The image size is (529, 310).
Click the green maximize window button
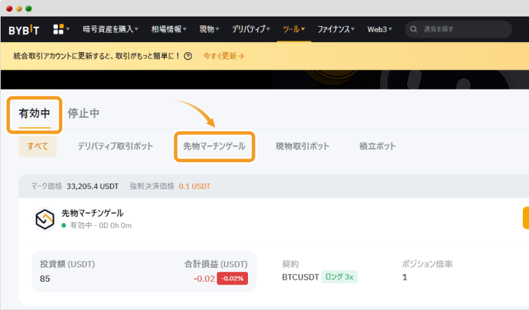(29, 8)
